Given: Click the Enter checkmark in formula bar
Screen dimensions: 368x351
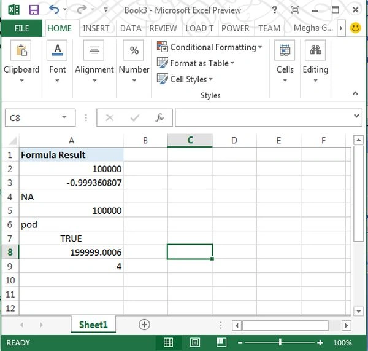Looking at the screenshot, I should click(135, 117).
